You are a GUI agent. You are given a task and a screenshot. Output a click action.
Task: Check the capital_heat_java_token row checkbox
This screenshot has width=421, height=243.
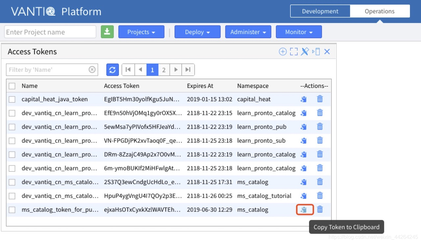tap(12, 99)
